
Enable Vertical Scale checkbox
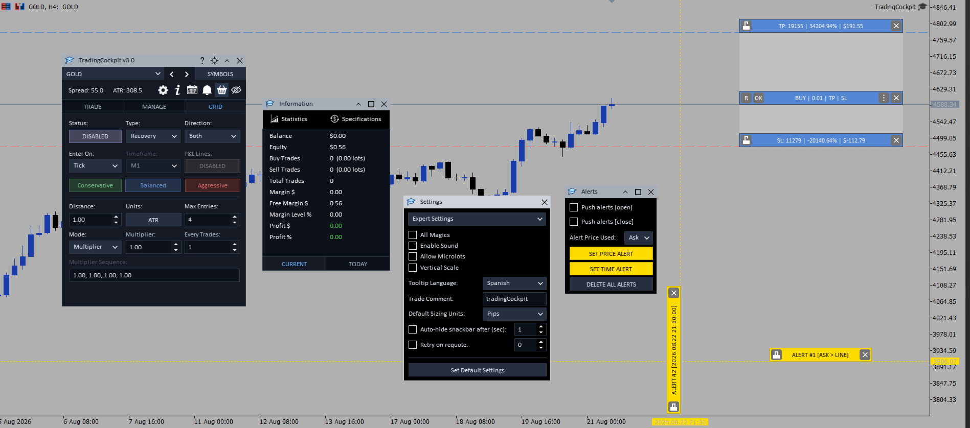coord(413,268)
